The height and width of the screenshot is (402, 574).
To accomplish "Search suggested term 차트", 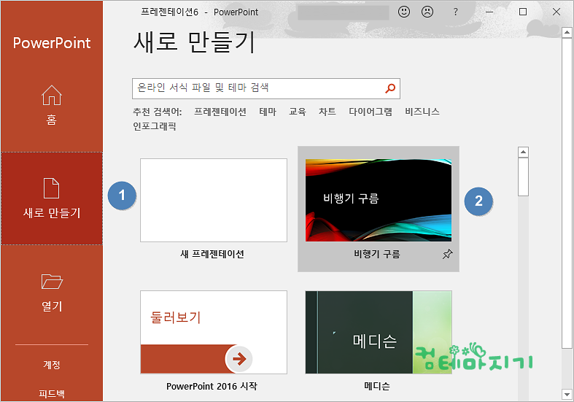I will (327, 112).
